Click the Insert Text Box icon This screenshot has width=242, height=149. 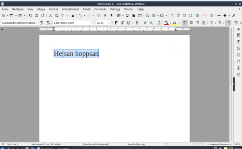140,16
